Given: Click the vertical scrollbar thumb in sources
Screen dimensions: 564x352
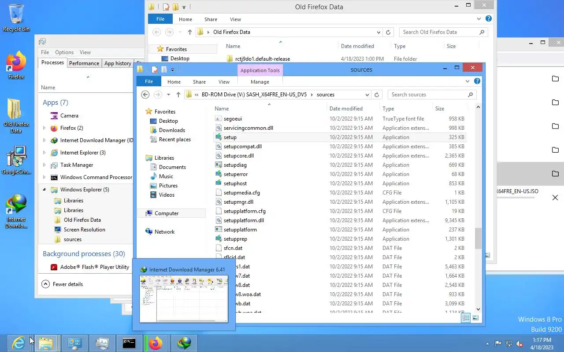Looking at the screenshot, I should pyautogui.click(x=478, y=238).
